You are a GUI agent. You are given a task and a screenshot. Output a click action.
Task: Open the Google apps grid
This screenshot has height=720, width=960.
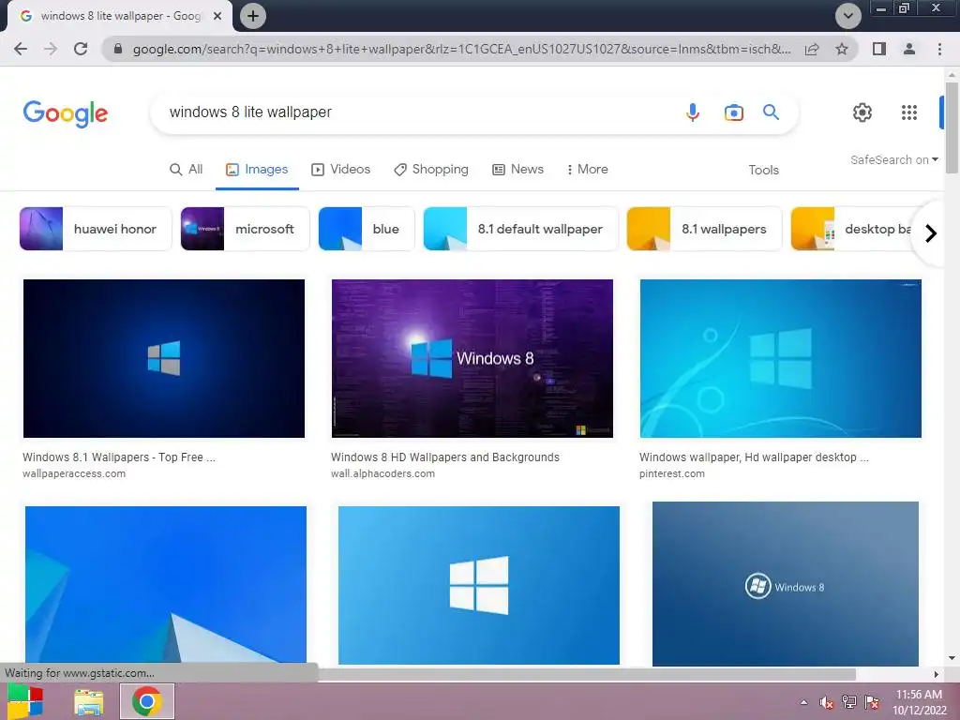(x=909, y=112)
